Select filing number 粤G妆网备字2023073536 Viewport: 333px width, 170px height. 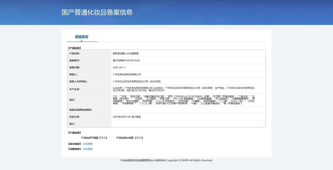[126, 60]
